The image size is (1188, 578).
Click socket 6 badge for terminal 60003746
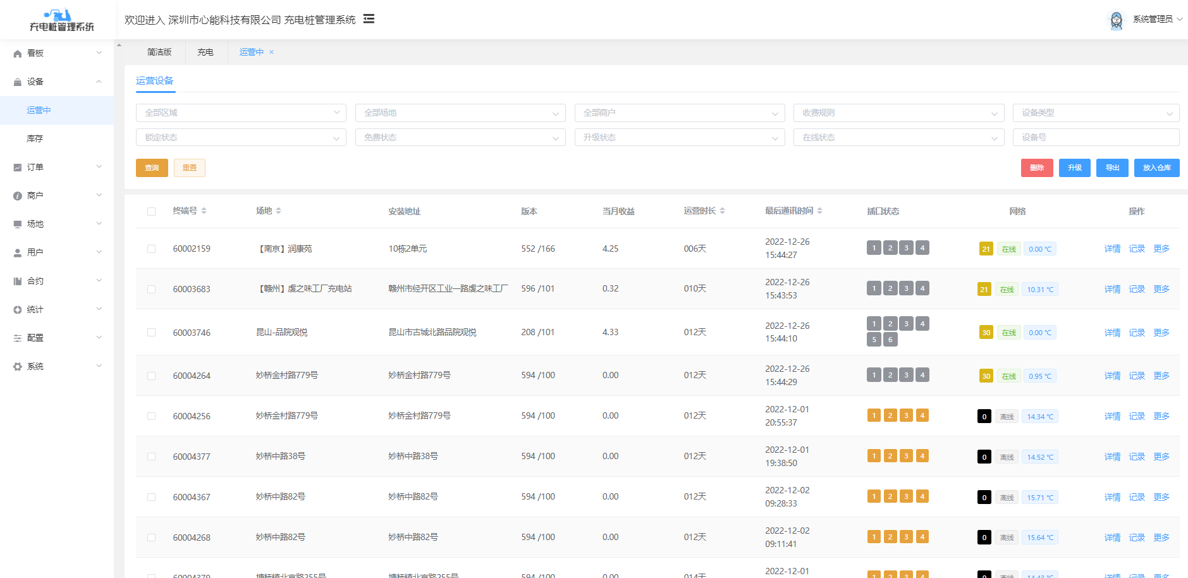890,340
